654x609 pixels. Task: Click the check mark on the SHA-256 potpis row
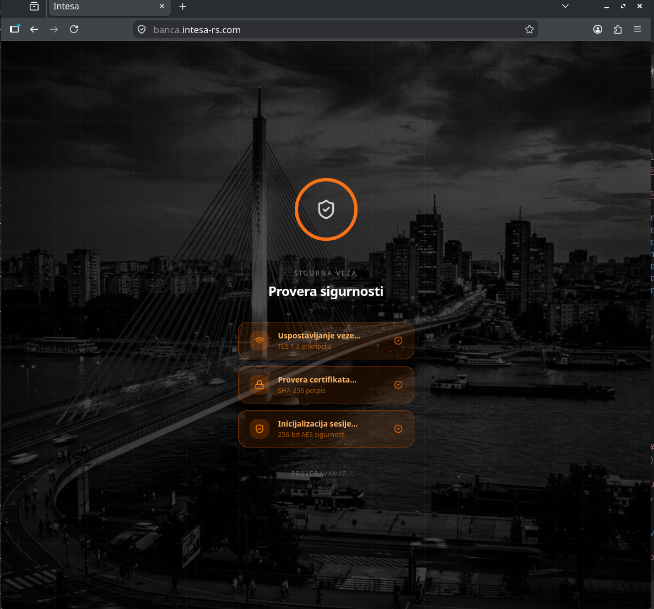tap(398, 385)
